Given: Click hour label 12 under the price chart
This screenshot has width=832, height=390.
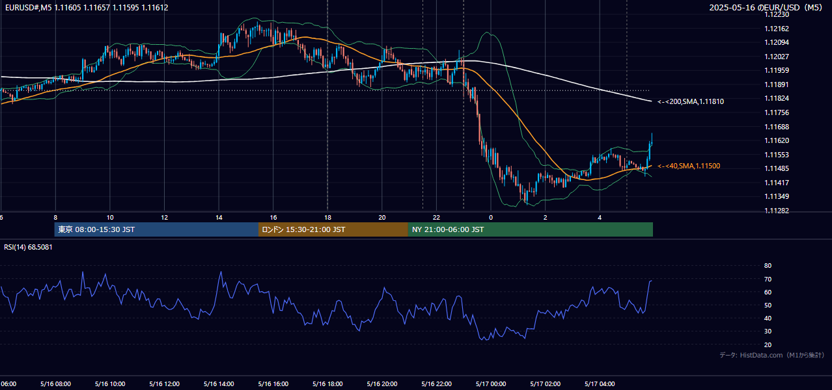Looking at the screenshot, I should pyautogui.click(x=164, y=218).
